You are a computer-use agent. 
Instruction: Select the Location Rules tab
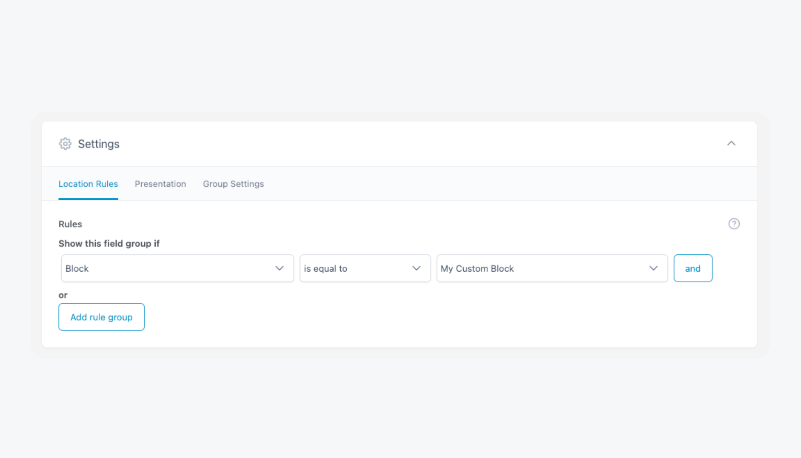pyautogui.click(x=88, y=183)
